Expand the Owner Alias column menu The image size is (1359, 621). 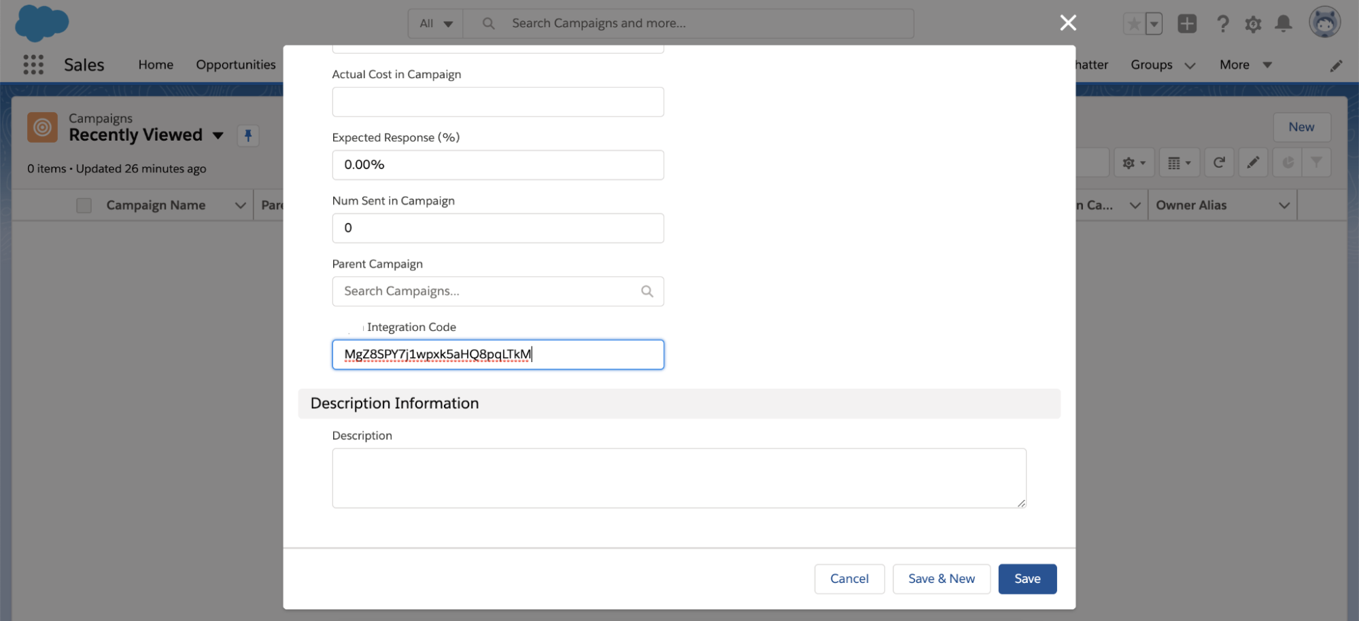click(x=1284, y=205)
